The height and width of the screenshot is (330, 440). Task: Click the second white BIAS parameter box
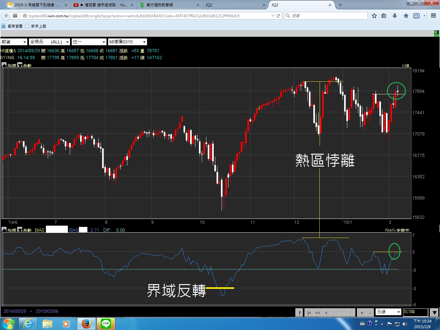pyautogui.click(x=83, y=230)
